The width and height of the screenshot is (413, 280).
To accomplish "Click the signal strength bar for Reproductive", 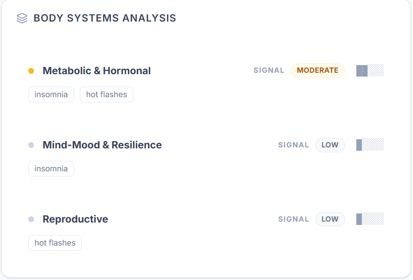I will (x=370, y=219).
